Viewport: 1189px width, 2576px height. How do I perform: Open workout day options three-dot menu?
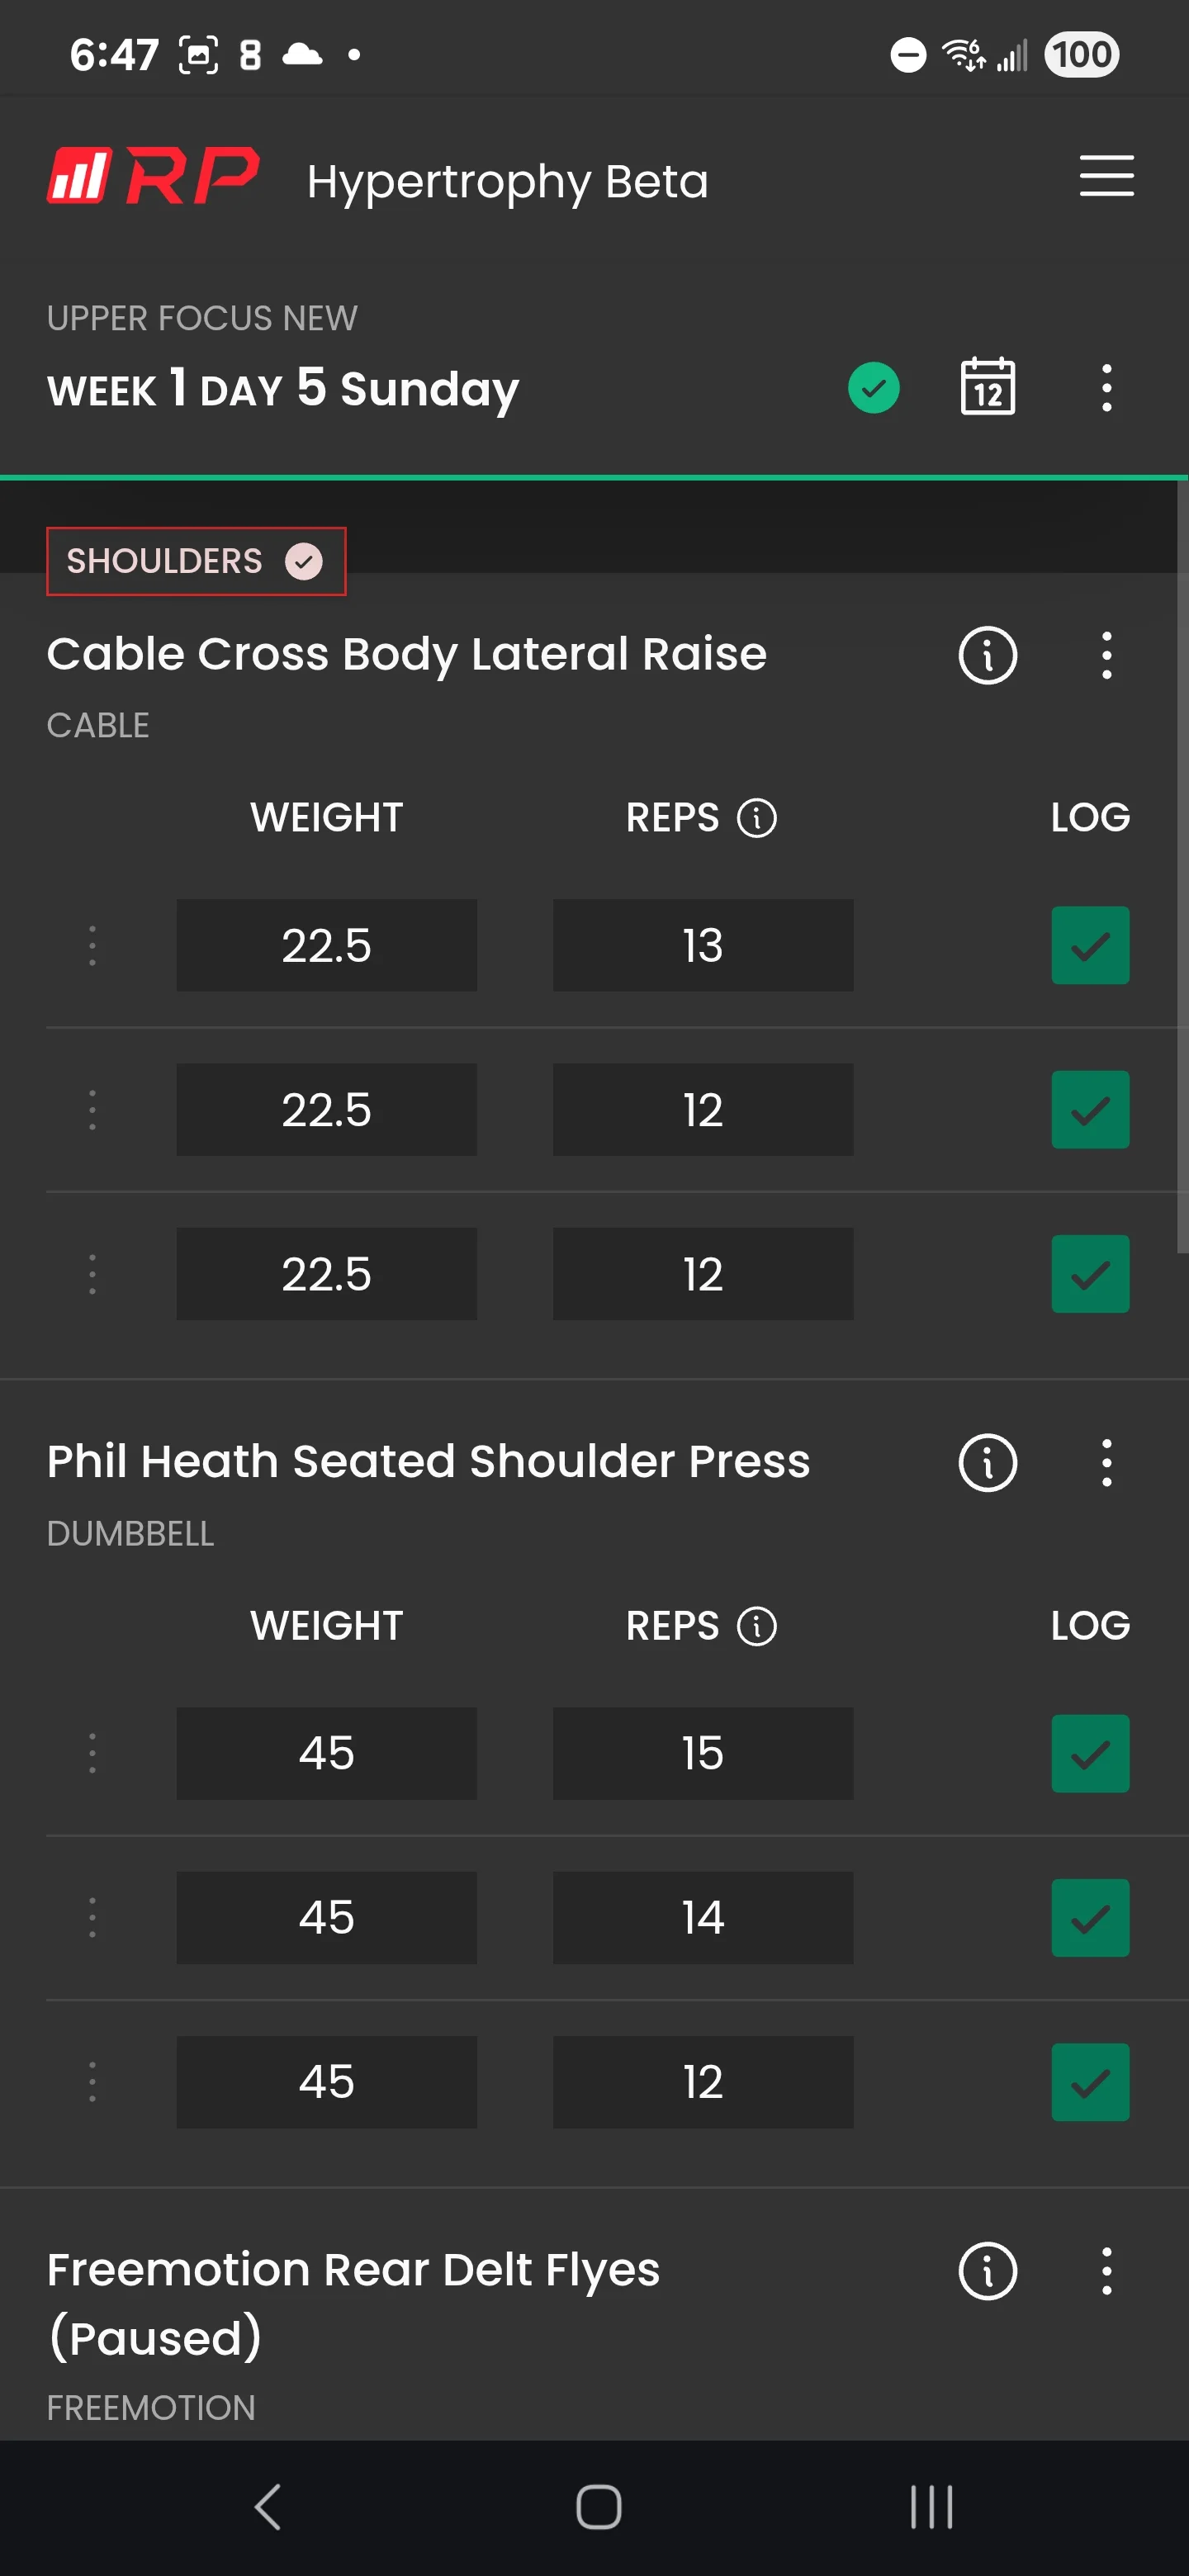point(1106,388)
